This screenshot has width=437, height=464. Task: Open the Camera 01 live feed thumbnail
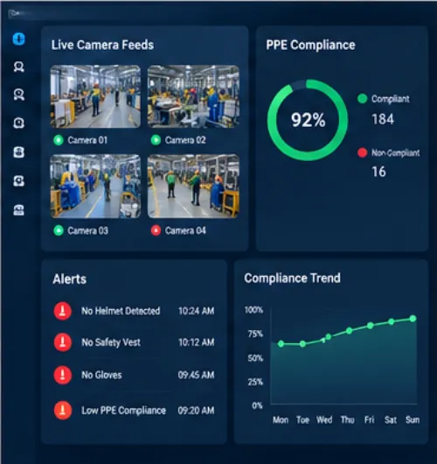95,96
